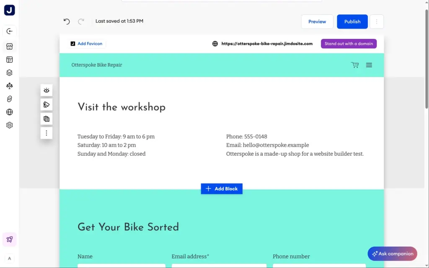429x268 pixels.
Task: Click the Jimdo logo icon
Action: click(10, 10)
